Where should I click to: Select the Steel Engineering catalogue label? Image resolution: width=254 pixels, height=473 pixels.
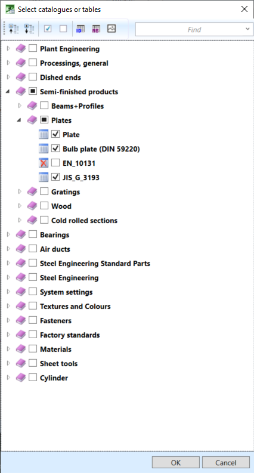pyautogui.click(x=69, y=277)
